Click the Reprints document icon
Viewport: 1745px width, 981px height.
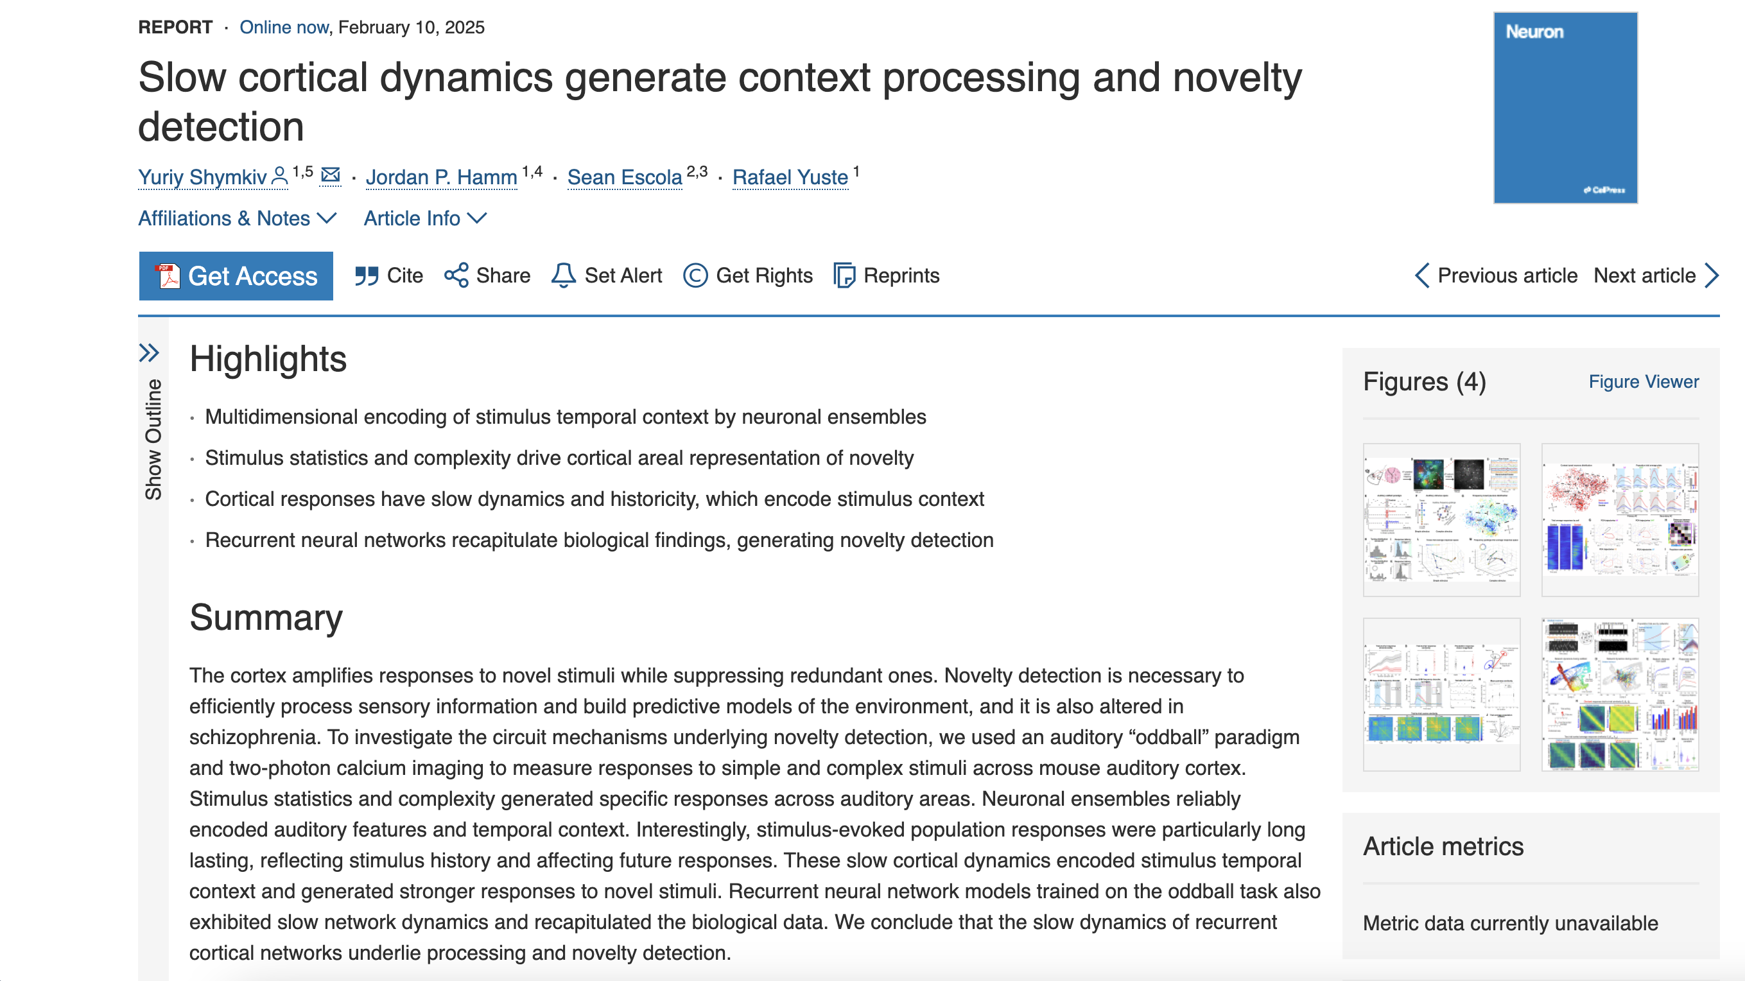(x=844, y=275)
